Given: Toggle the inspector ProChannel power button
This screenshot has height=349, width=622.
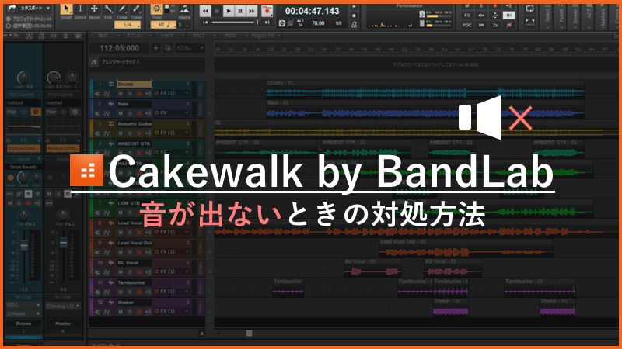Looking at the screenshot, I should pos(36,112).
